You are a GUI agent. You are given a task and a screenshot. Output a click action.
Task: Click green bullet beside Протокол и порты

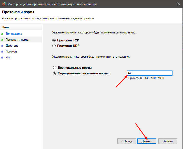coord(2,40)
